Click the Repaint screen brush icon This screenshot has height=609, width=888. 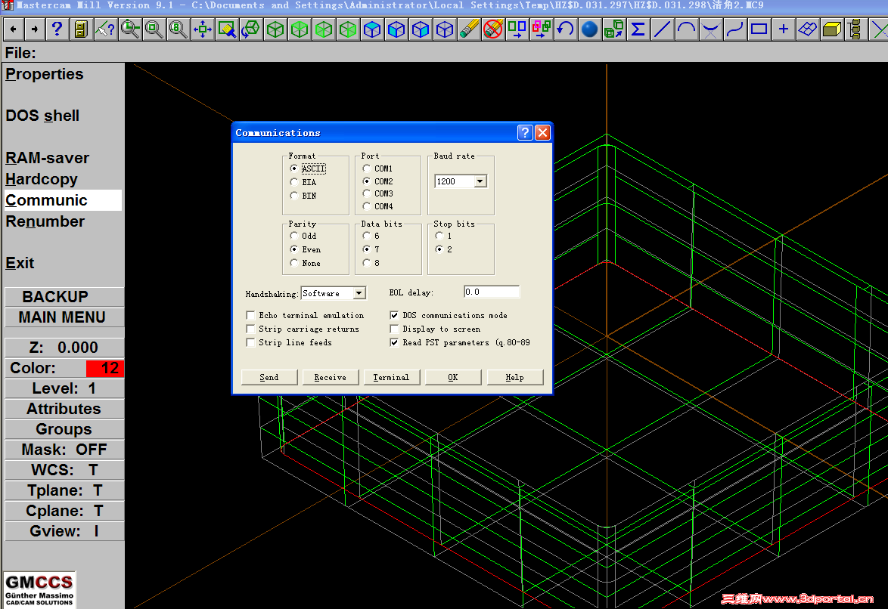click(226, 29)
